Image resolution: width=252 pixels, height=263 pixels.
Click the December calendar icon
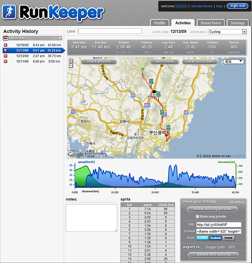click(x=6, y=38)
